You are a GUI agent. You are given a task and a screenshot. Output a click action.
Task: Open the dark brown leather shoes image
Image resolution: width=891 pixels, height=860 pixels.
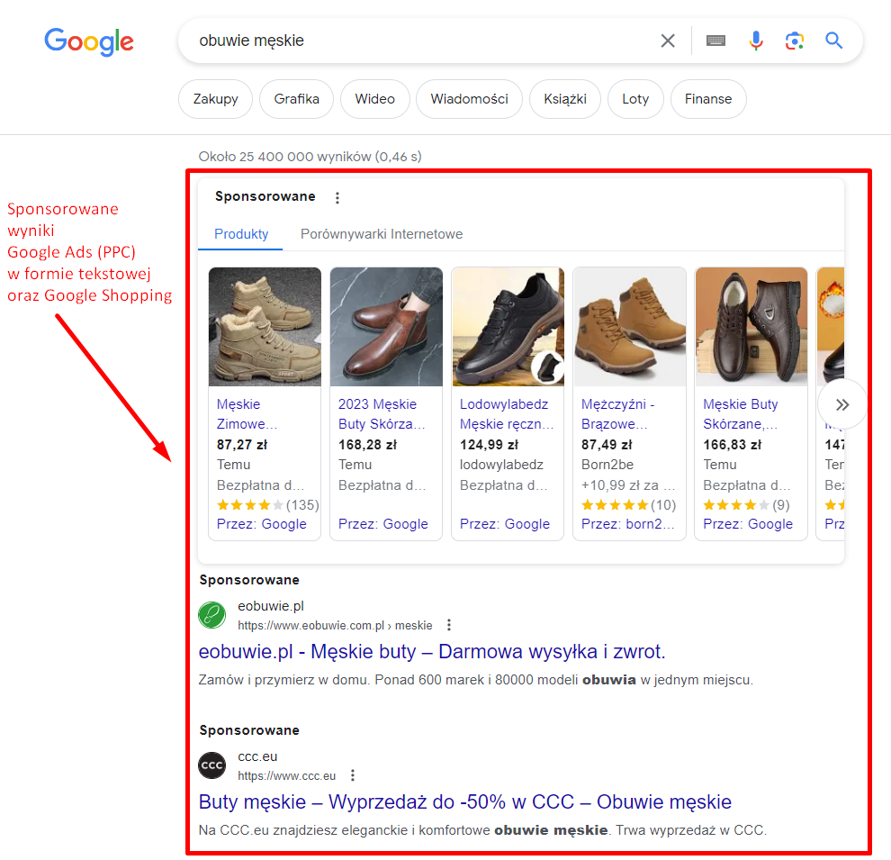click(x=751, y=327)
